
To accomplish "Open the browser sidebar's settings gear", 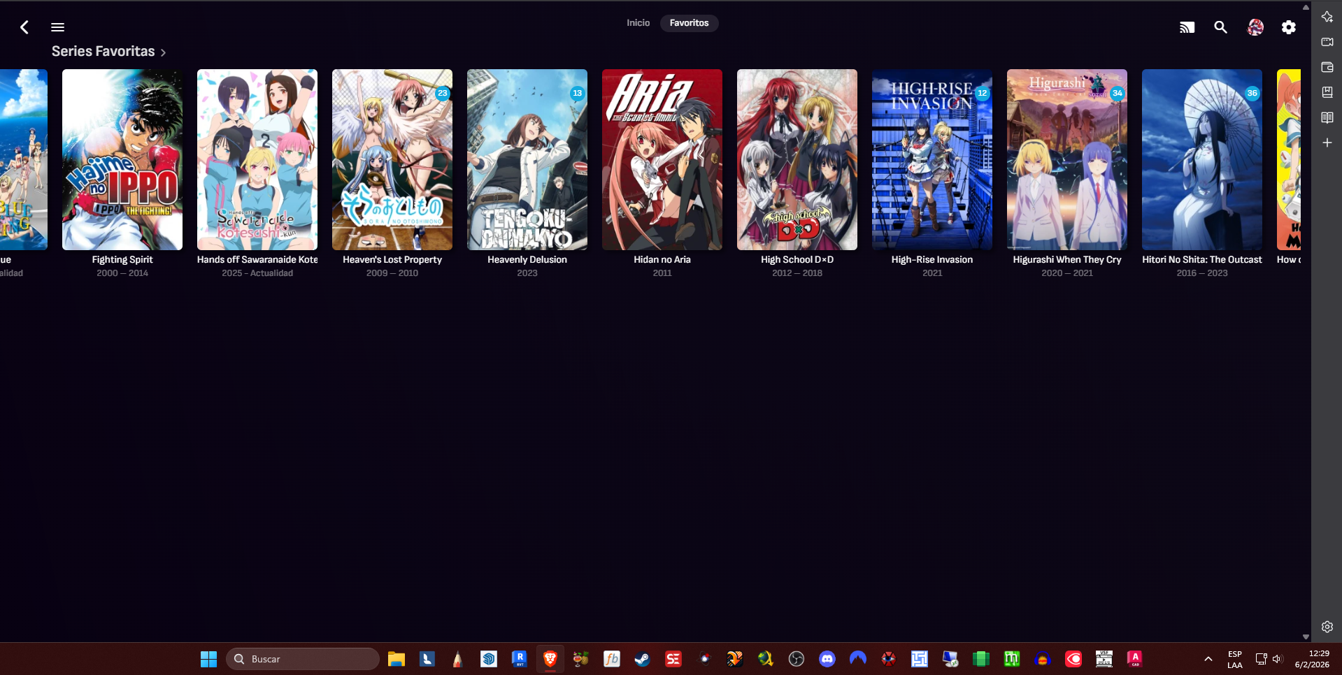I will 1327,627.
